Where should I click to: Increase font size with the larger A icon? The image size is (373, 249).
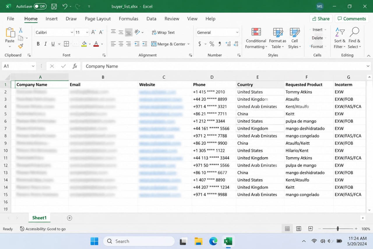tap(94, 32)
